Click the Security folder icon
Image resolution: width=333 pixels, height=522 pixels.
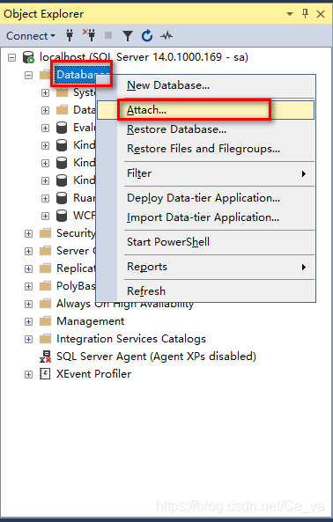click(x=45, y=233)
